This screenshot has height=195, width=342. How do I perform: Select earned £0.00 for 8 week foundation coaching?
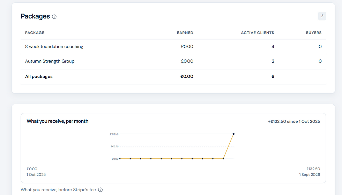click(x=187, y=46)
